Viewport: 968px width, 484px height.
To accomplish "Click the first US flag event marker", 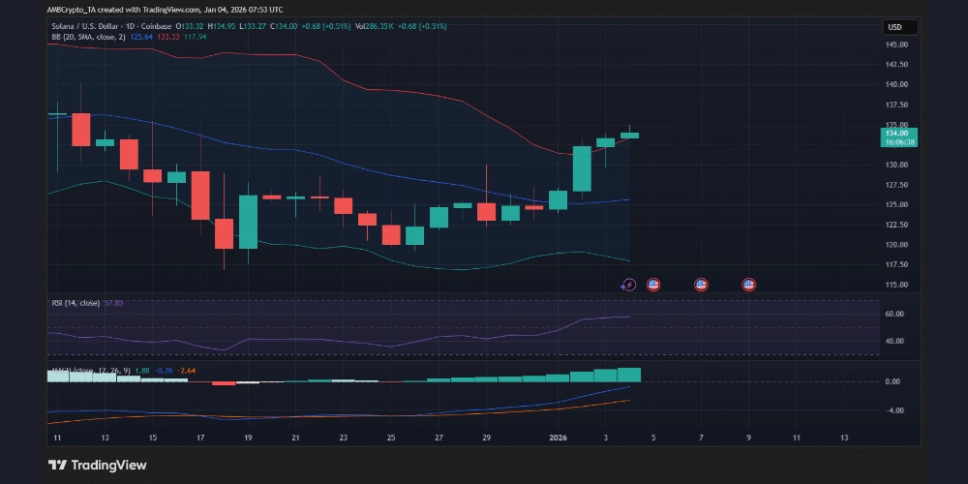I will pos(652,285).
